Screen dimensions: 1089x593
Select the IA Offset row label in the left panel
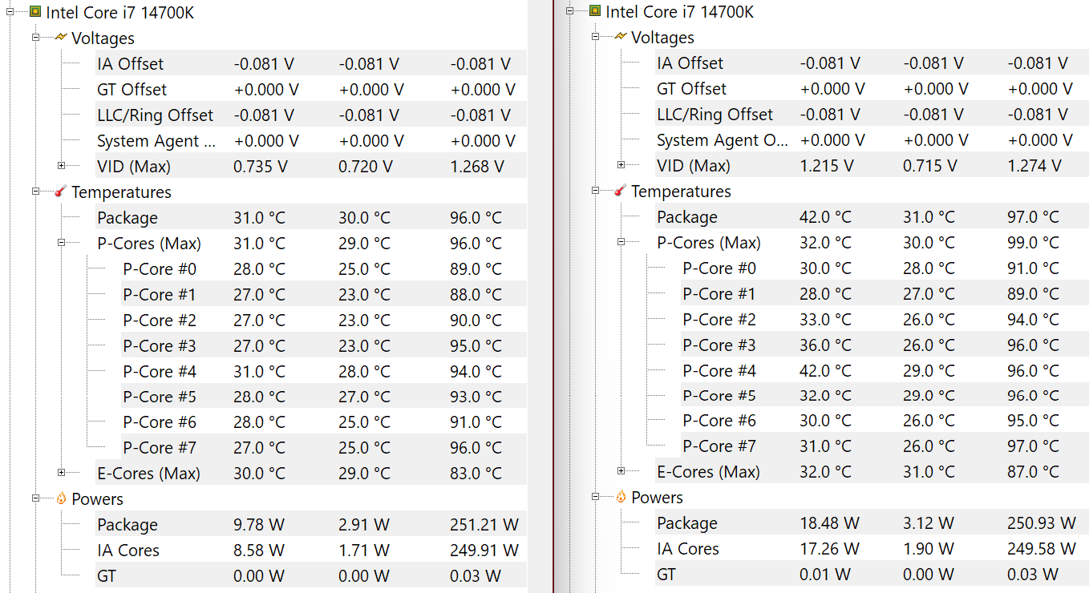pyautogui.click(x=130, y=64)
